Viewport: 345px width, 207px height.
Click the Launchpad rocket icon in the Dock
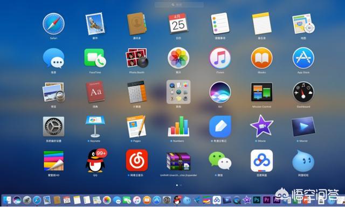pos(27,200)
